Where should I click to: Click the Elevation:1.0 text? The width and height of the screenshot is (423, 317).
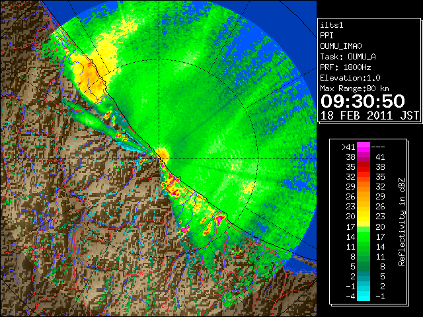click(350, 78)
